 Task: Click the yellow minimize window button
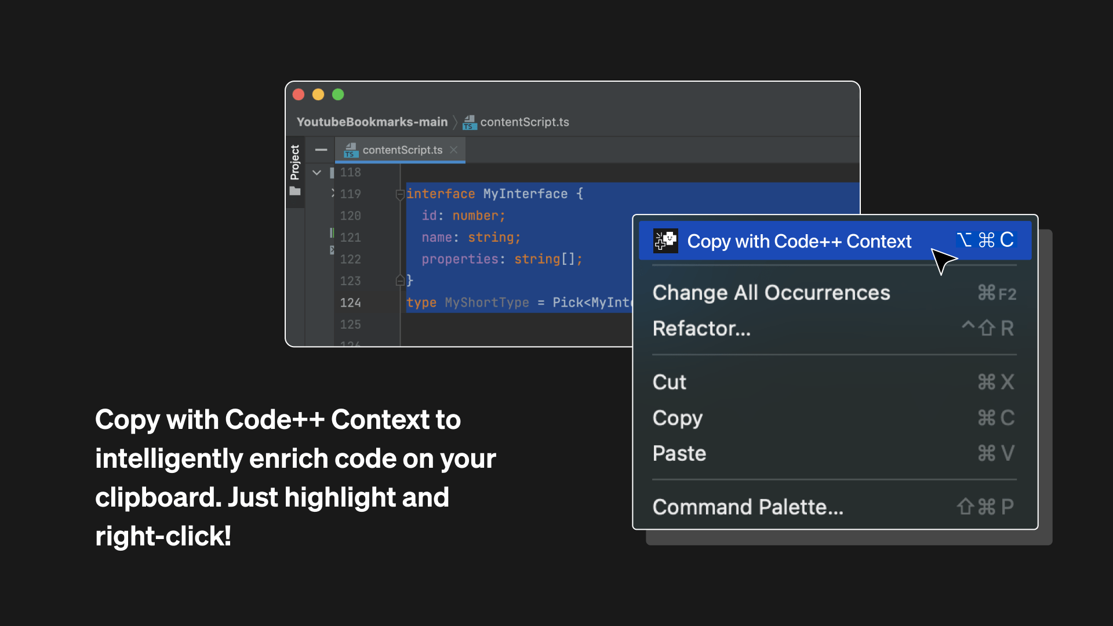click(x=318, y=94)
